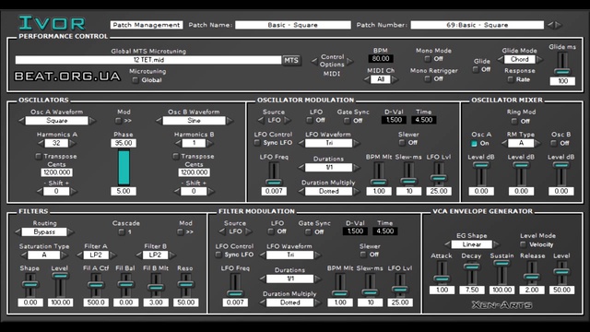Select previous Glide Mode with left arrow
Image resolution: width=590 pixels, height=332 pixels.
click(x=501, y=59)
